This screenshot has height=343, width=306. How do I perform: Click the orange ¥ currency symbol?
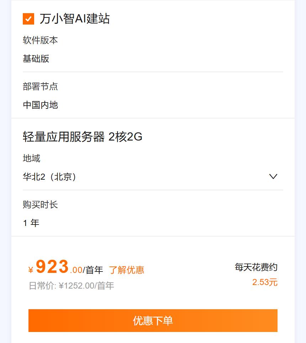click(x=31, y=270)
